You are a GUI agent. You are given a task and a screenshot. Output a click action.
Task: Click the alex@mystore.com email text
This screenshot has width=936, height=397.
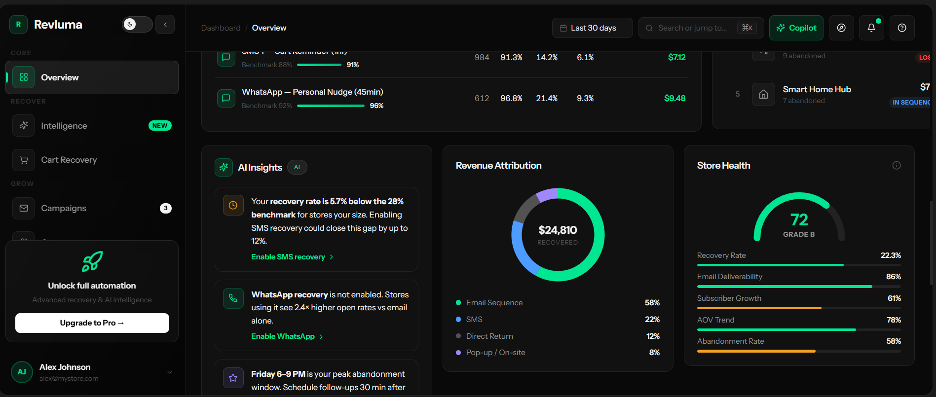(69, 379)
